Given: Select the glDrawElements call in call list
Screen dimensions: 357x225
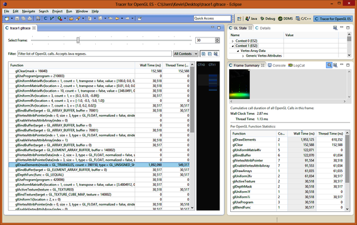Looking at the screenshot, I should (x=99, y=165).
